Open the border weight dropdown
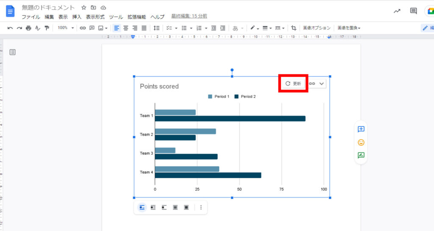Screen dimensions: 434x231 pos(267,28)
